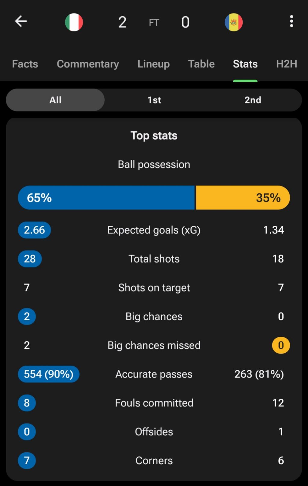Tap the 554 (90%) accurate passes badge
308x486 pixels.
(x=48, y=374)
